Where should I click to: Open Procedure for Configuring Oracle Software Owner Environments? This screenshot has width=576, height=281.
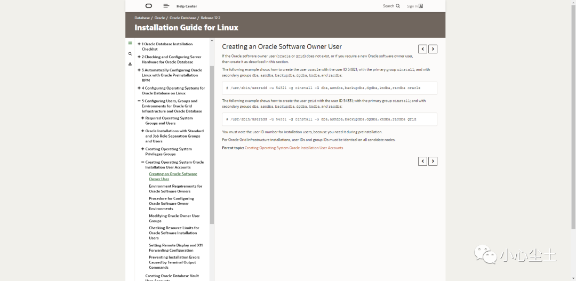point(171,204)
